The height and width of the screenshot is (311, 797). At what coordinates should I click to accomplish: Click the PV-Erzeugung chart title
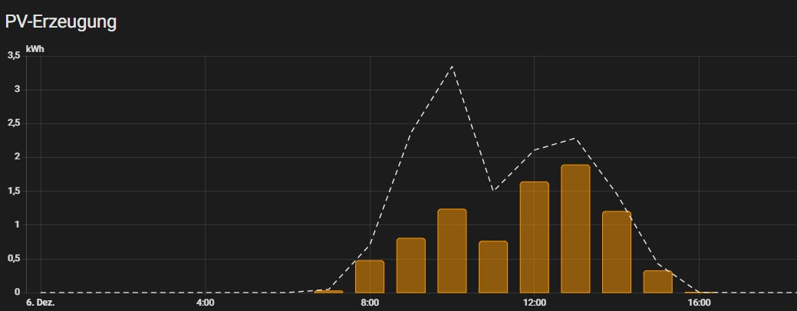[x=61, y=22]
